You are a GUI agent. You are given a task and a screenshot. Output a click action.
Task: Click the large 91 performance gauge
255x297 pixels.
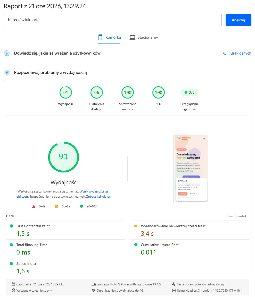pos(64,157)
